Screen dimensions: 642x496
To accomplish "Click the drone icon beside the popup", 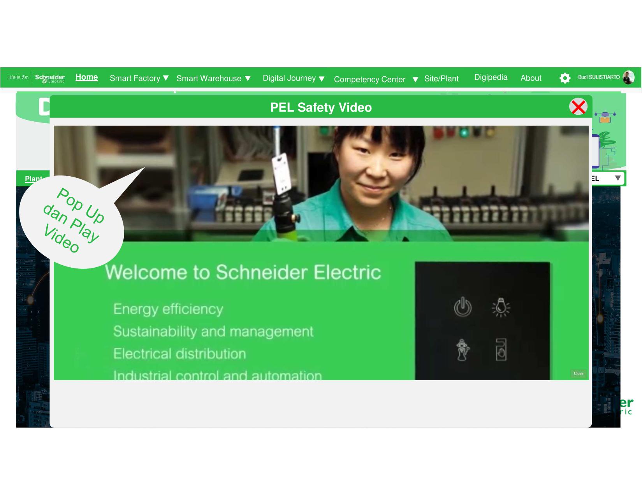I will pos(605,117).
